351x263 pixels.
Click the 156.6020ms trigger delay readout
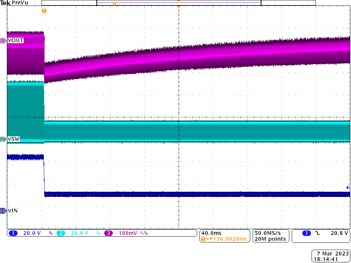point(226,239)
